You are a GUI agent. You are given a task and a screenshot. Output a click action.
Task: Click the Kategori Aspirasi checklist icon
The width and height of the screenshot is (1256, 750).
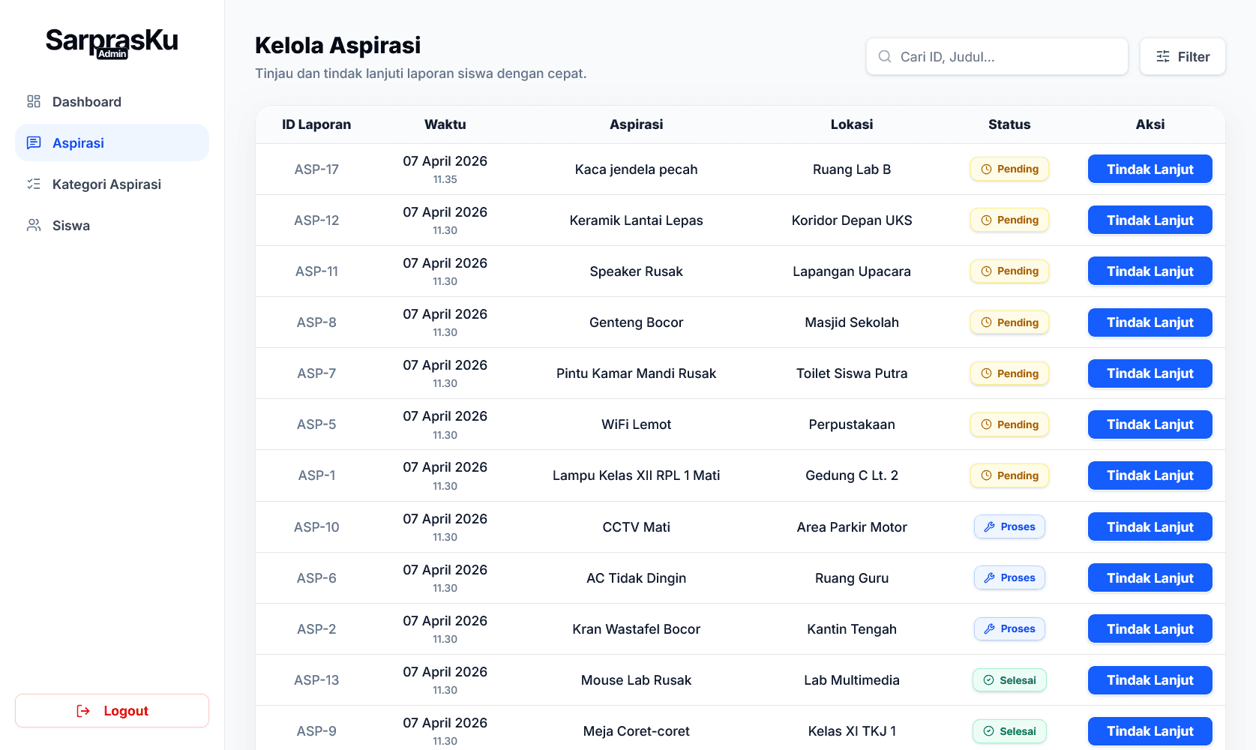pyautogui.click(x=34, y=184)
